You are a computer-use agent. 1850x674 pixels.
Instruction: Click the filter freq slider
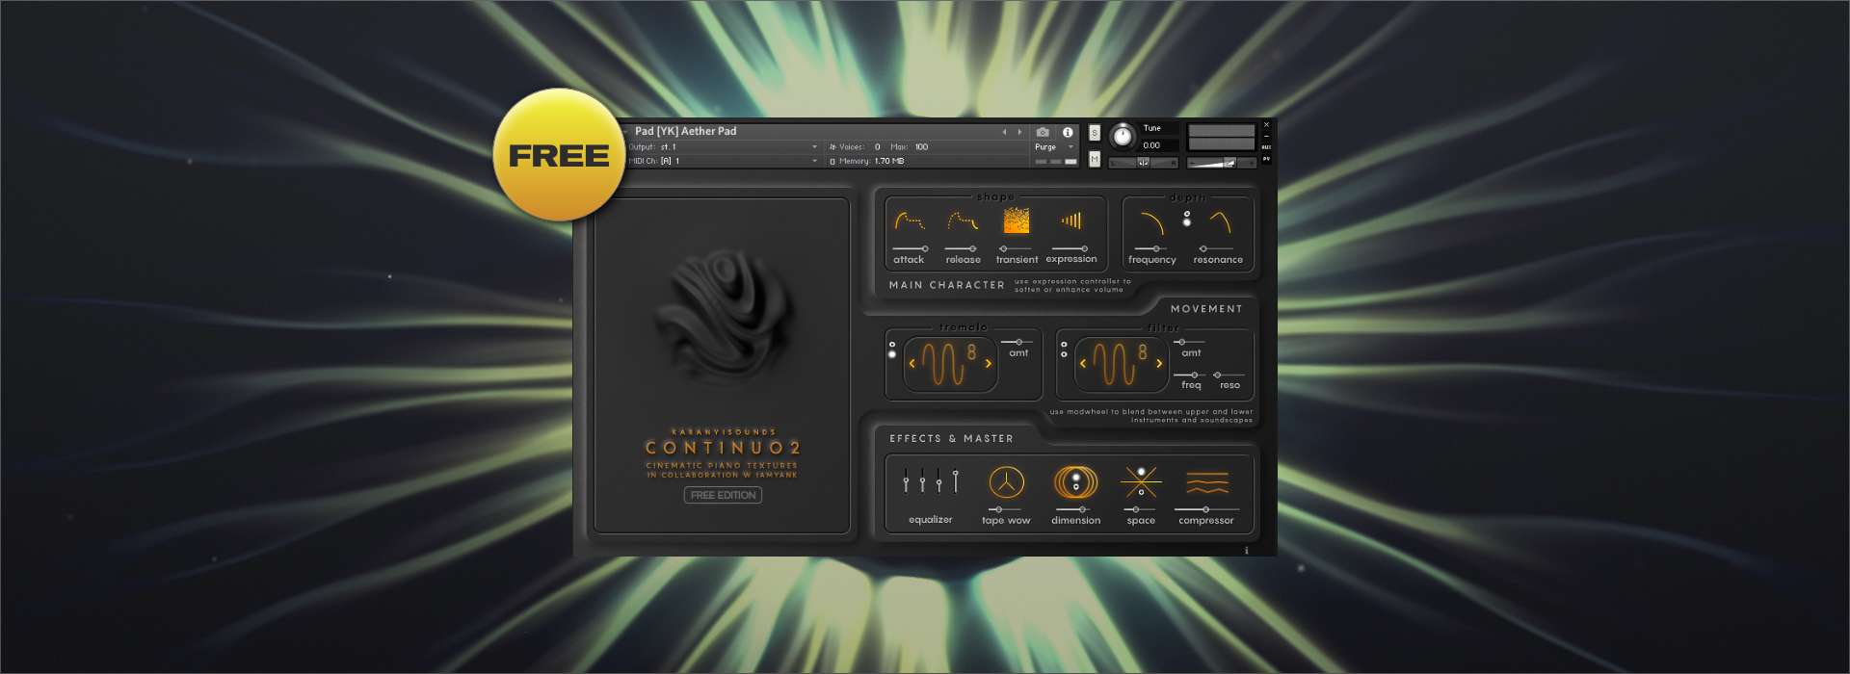[x=1190, y=375]
